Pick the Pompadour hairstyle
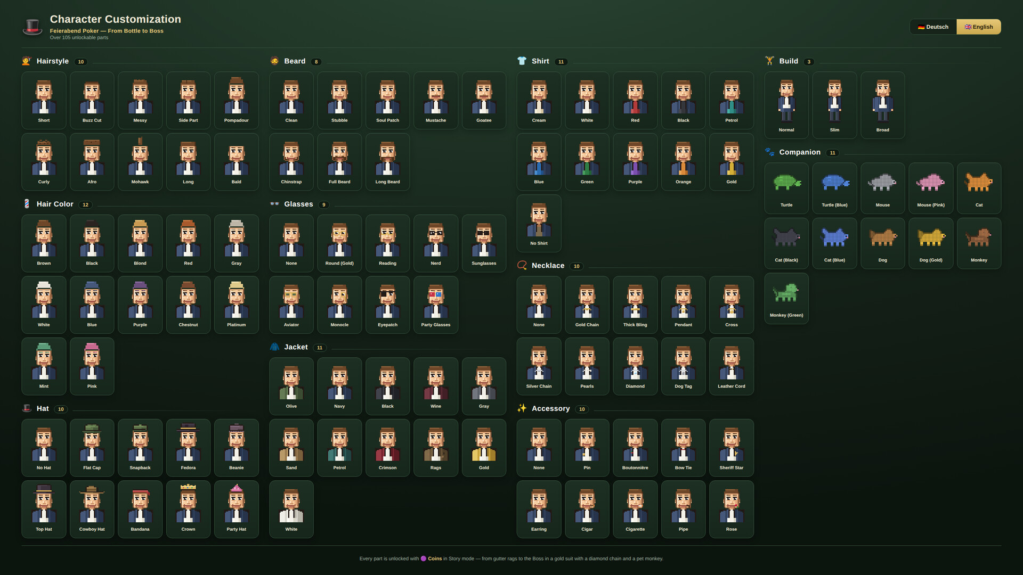 click(x=237, y=101)
